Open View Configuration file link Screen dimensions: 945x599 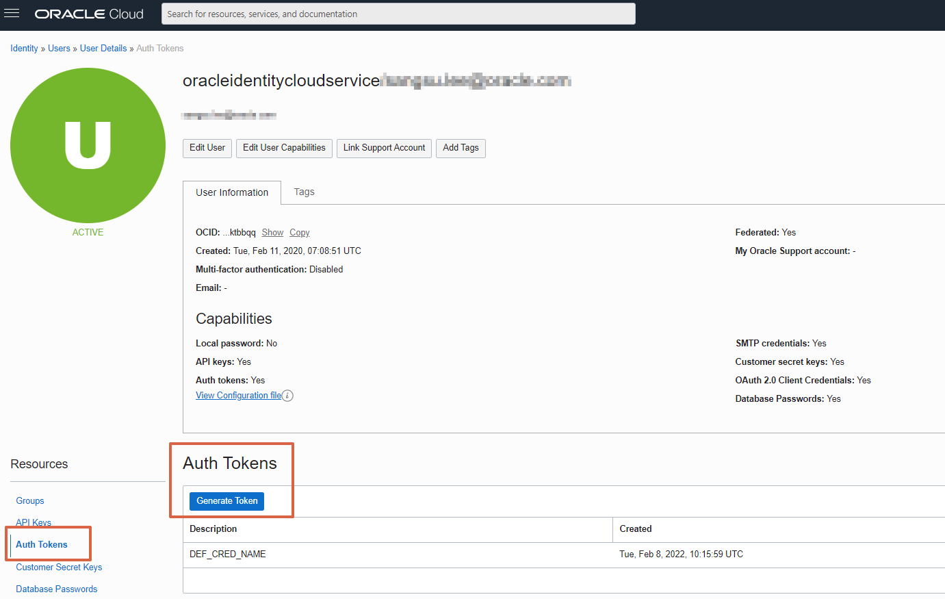click(x=238, y=396)
